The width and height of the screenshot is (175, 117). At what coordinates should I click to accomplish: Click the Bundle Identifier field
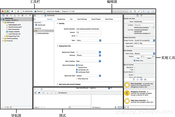(89, 29)
